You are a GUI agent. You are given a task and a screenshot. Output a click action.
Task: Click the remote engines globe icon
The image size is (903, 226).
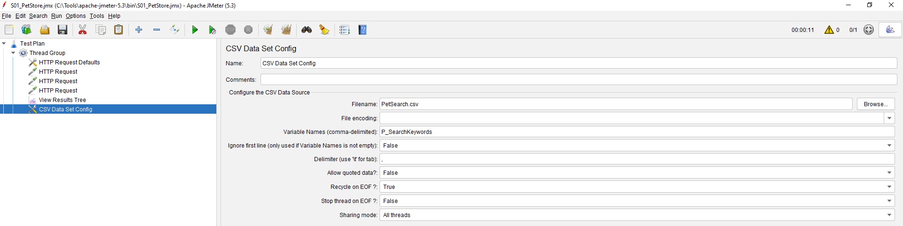click(869, 30)
